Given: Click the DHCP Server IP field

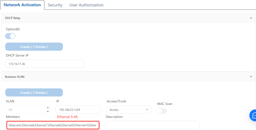Looking at the screenshot, I should tap(44, 64).
